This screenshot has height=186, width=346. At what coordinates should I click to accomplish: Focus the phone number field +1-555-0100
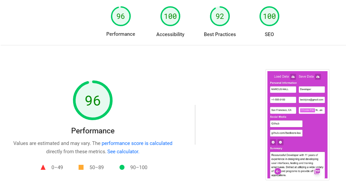[283, 100]
